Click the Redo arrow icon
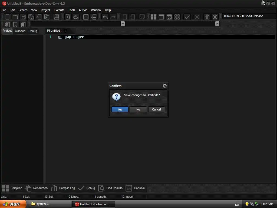277x208 pixels. (x=113, y=17)
